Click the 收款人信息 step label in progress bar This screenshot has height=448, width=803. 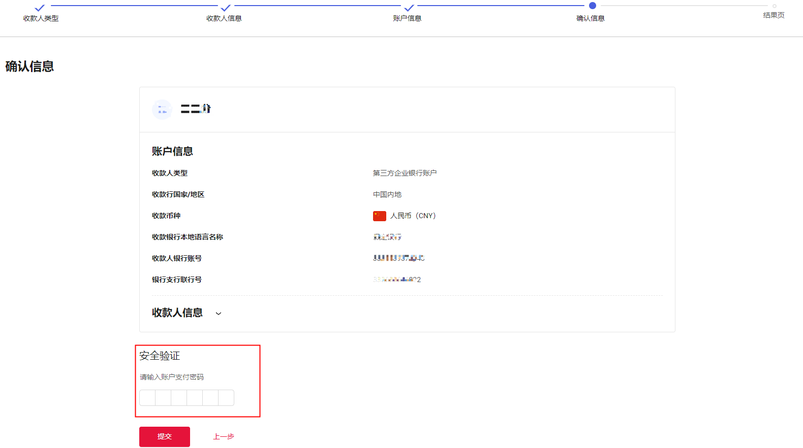pos(224,18)
